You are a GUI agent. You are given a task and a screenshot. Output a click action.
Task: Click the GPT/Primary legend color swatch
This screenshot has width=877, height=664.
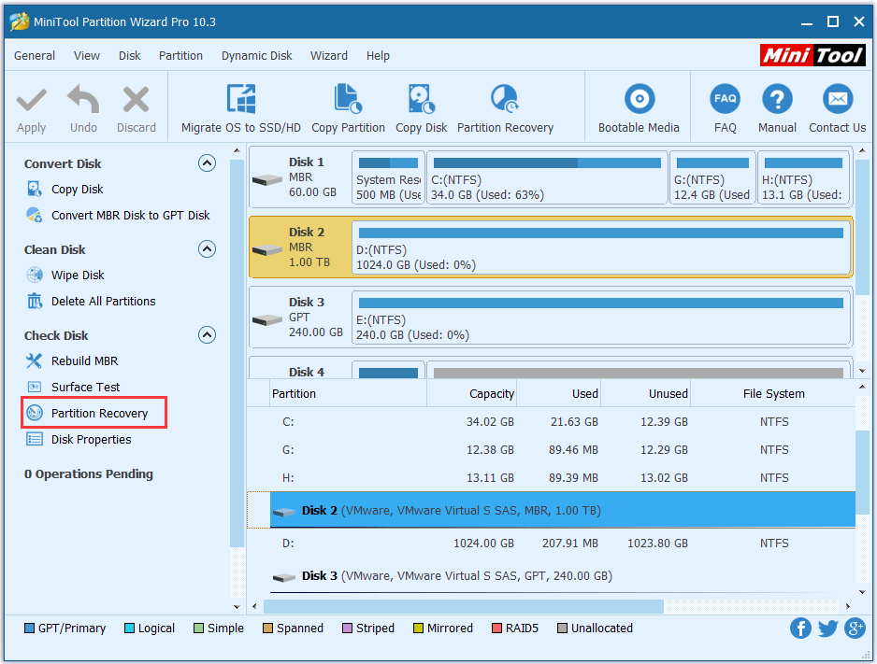pos(29,629)
